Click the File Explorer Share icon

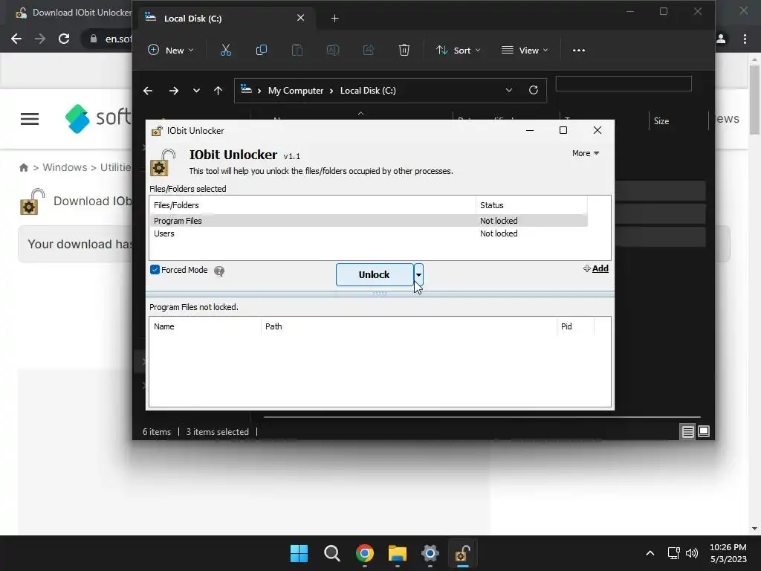click(369, 50)
